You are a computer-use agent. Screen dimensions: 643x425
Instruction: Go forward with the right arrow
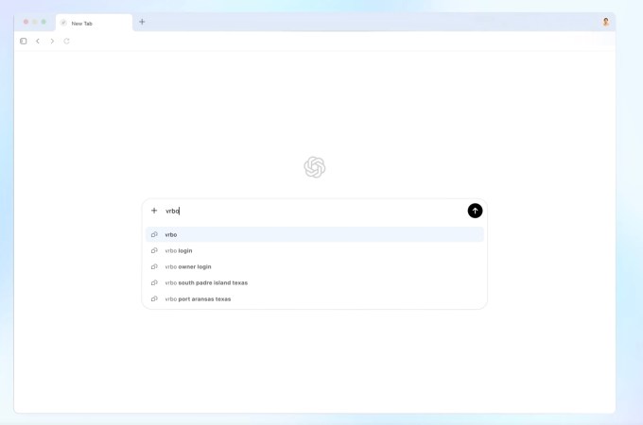(52, 42)
